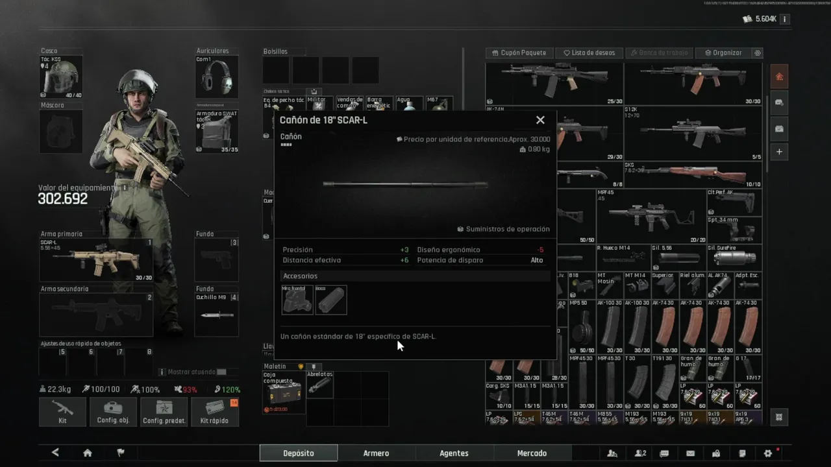Click the Mira frontal accessory slot
This screenshot has height=467, width=831.
pos(297,300)
